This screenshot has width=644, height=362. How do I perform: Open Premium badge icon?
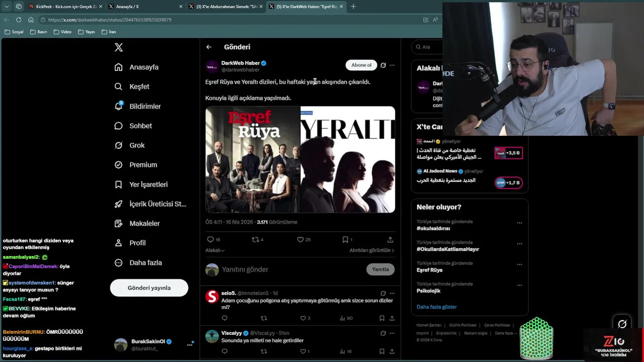coord(118,164)
